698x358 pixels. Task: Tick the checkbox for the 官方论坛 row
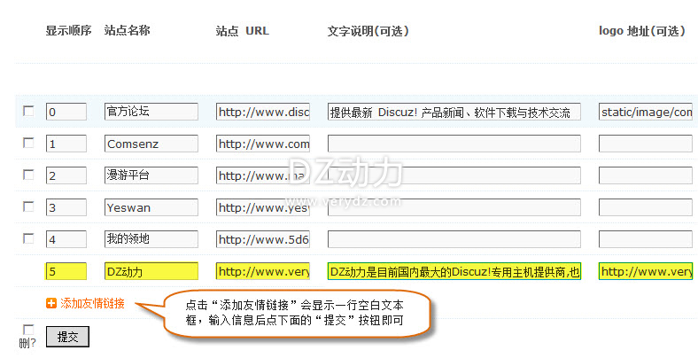coord(28,111)
